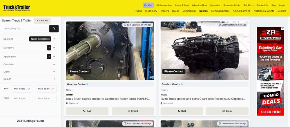Click the Truck & Trailer logo
The height and width of the screenshot is (128, 290).
[x=17, y=8]
